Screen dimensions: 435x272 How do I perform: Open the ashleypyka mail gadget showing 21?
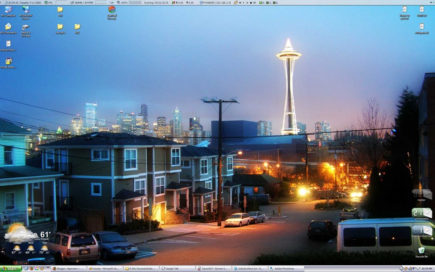click(422, 214)
